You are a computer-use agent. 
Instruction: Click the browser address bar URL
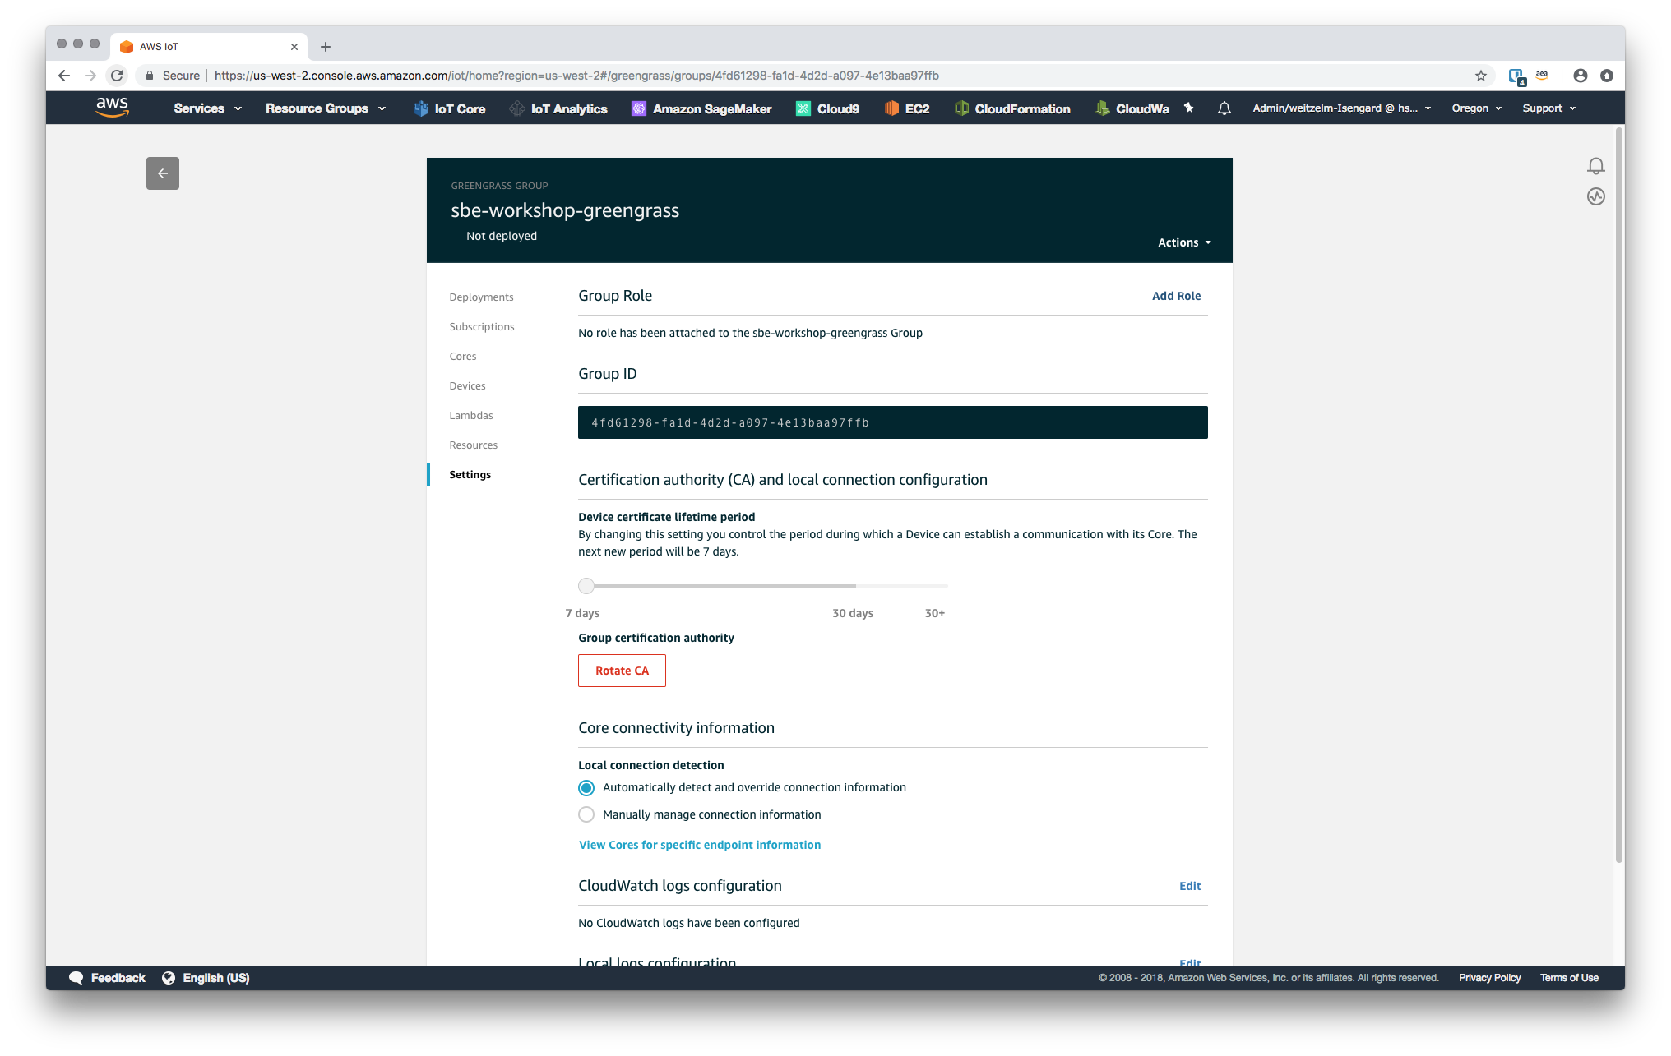tap(576, 76)
